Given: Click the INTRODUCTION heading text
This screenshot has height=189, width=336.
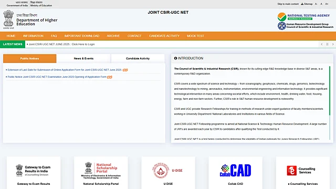Looking at the screenshot, I should [x=190, y=58].
